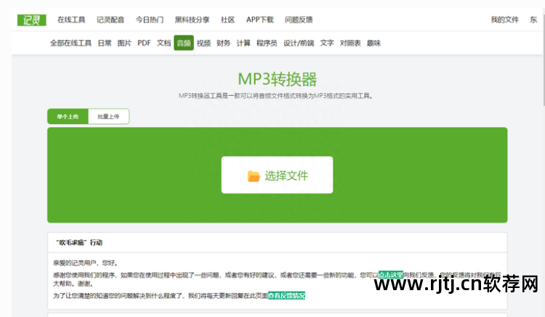
Task: Choose the 视频 category tab
Action: pyautogui.click(x=203, y=43)
